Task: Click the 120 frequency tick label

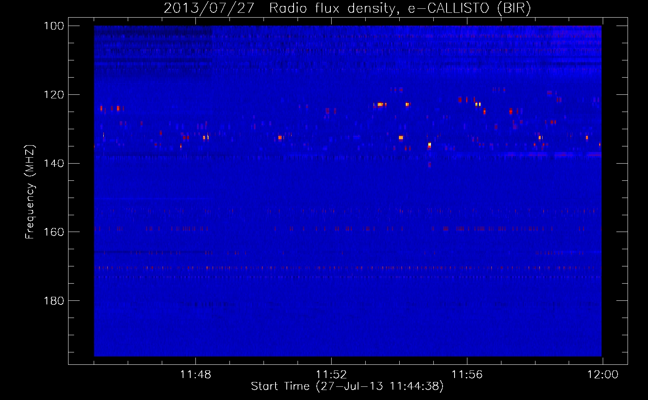Action: [x=54, y=95]
